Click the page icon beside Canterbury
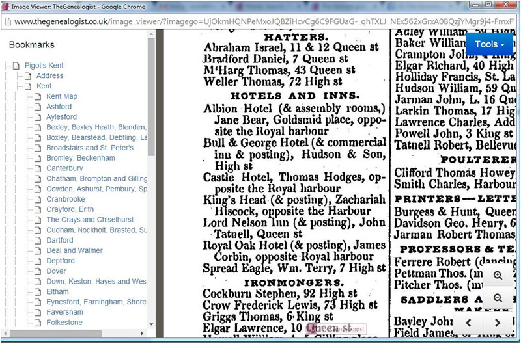The height and width of the screenshot is (344, 521). point(38,168)
